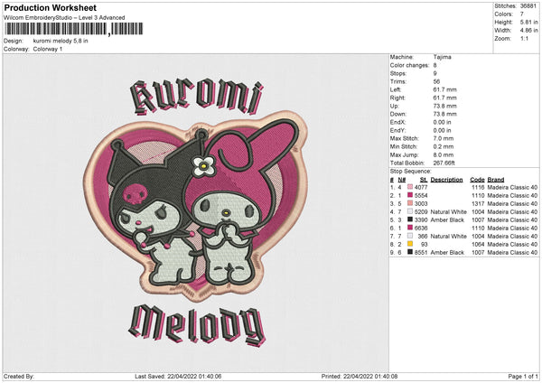This screenshot has width=542, height=383.
Task: Click the 'Page 1 of 1' footer text
Action: [523, 376]
